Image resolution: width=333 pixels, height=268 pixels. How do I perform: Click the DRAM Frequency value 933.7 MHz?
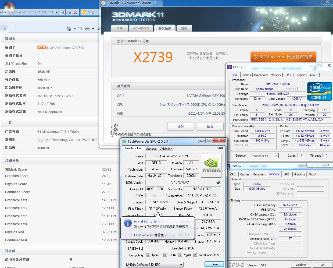tap(290, 205)
